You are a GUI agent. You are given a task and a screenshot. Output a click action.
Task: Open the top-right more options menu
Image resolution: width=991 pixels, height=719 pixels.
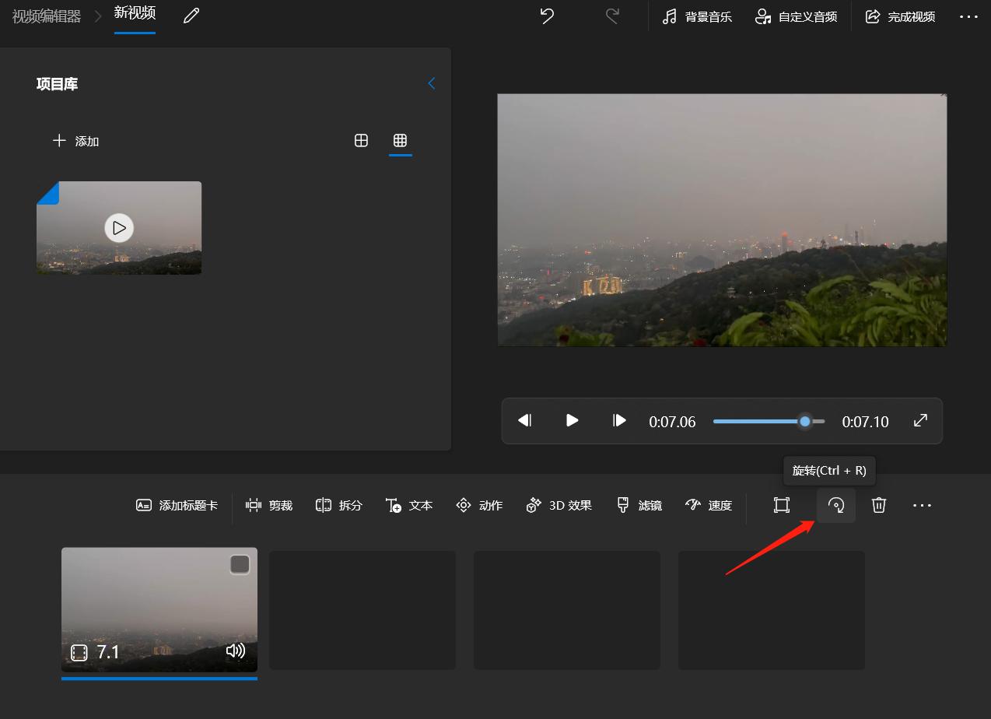point(968,16)
